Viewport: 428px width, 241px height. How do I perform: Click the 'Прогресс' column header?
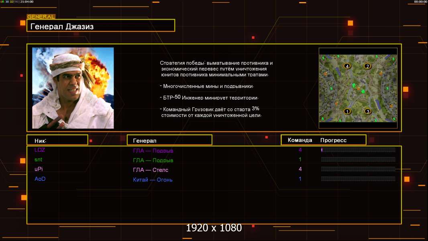pos(333,140)
